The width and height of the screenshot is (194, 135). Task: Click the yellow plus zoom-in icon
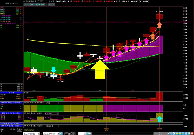click(180, 133)
